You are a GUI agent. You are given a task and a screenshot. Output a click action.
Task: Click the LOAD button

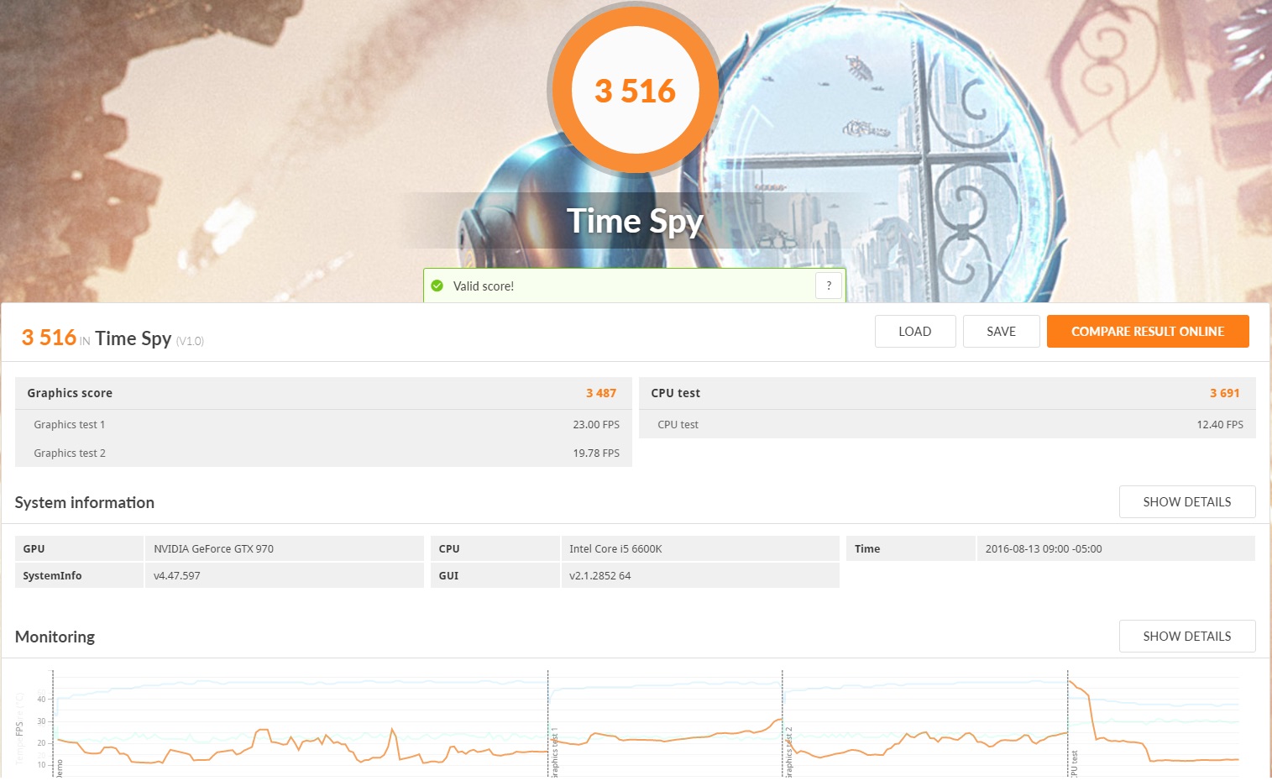[914, 331]
